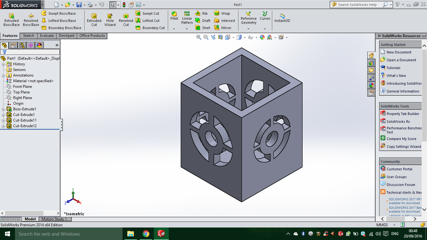
Task: Open the Curves tool
Action: pos(265,16)
